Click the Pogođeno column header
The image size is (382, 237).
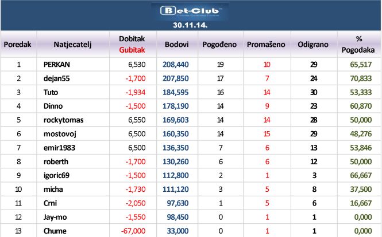coord(219,45)
